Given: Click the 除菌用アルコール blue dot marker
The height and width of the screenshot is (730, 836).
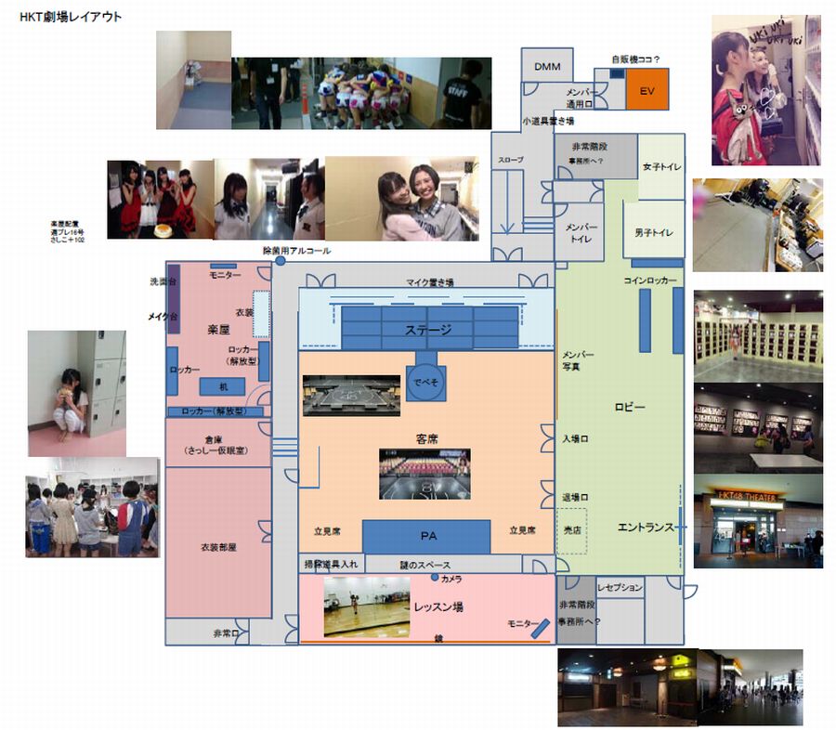Looking at the screenshot, I should (280, 261).
